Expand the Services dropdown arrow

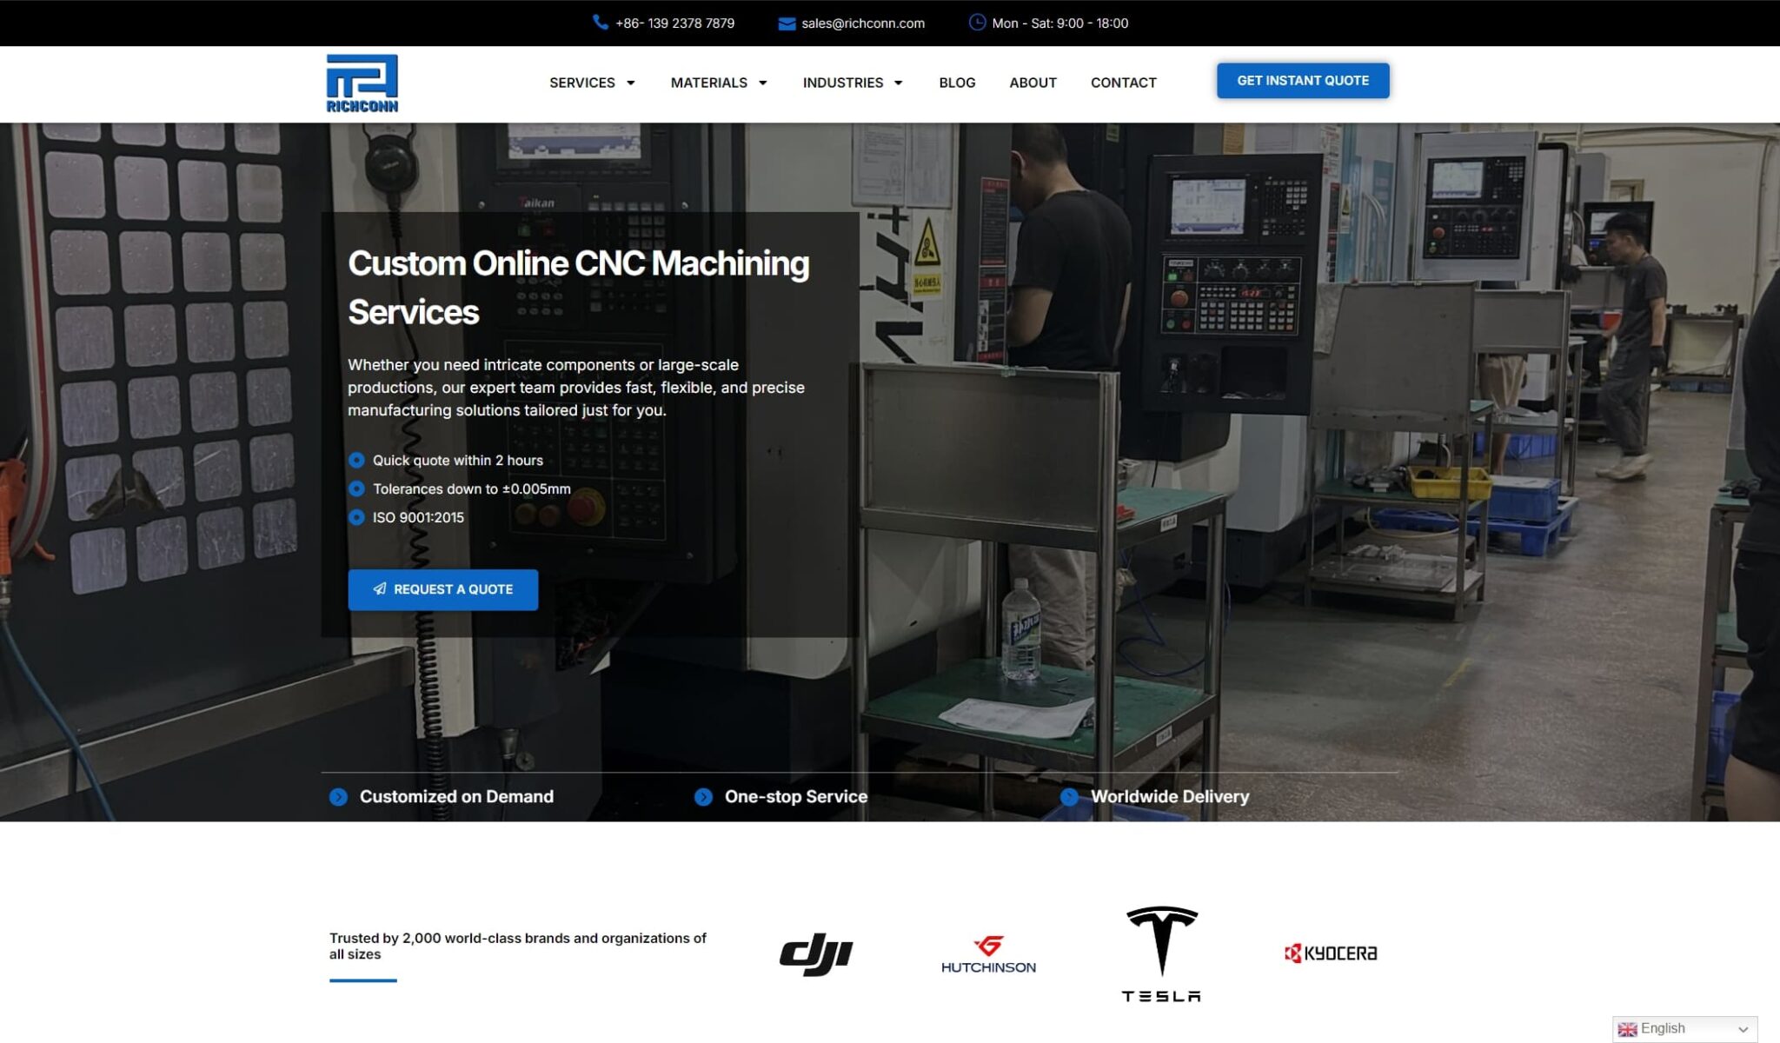[631, 83]
